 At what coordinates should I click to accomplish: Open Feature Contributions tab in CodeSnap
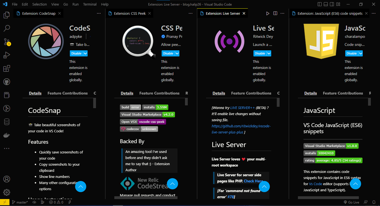[x=68, y=93]
